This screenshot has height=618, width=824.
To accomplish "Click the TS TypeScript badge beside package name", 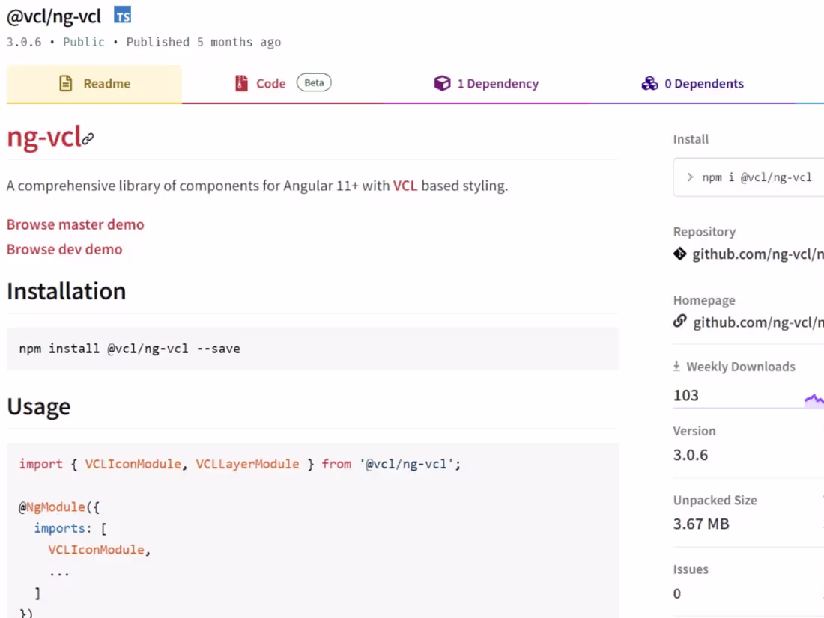I will coord(123,15).
